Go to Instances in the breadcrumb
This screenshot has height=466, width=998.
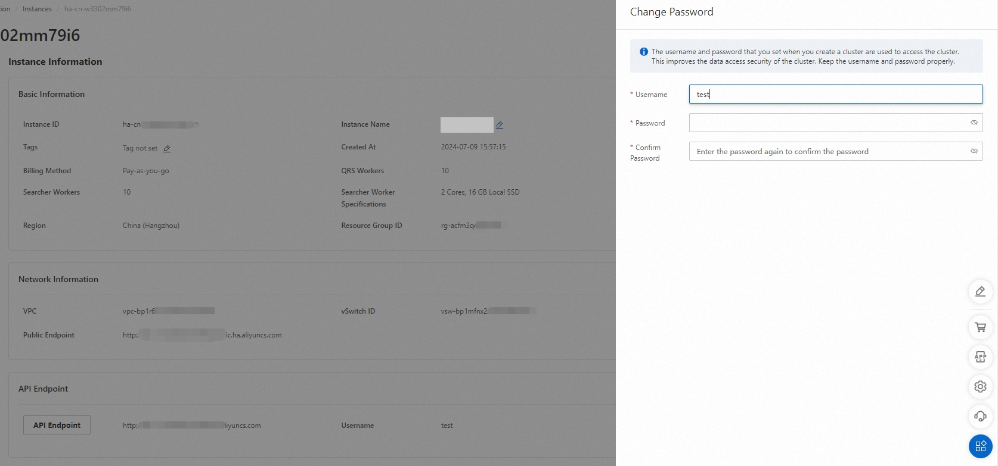click(x=37, y=9)
